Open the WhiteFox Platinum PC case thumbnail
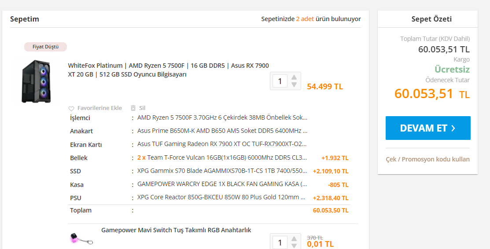This screenshot has height=249, width=490. (x=37, y=81)
